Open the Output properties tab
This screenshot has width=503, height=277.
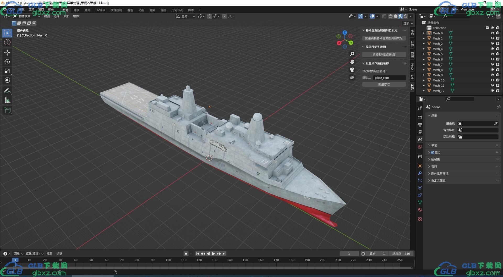pos(420,125)
